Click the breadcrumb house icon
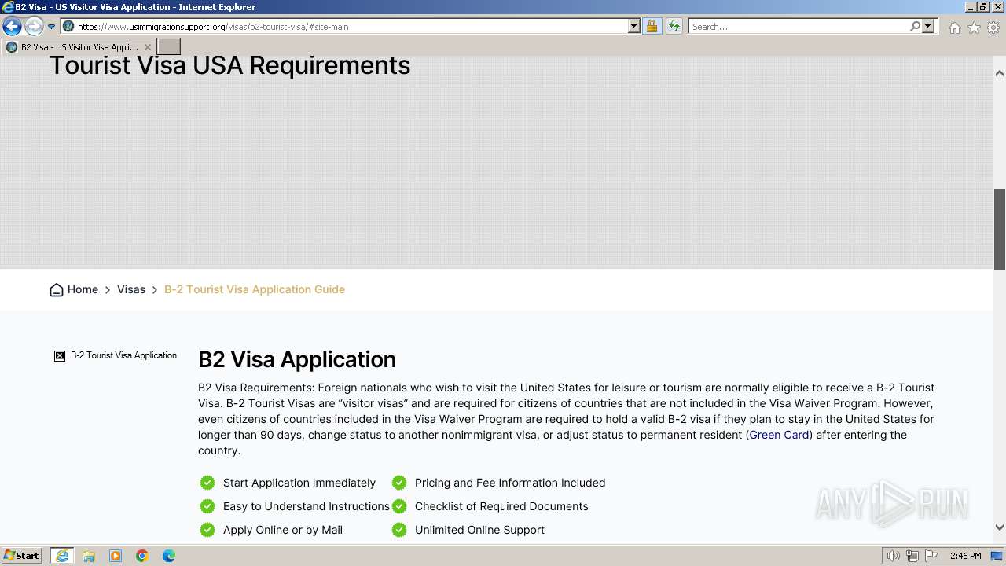The height and width of the screenshot is (566, 1006). tap(57, 289)
